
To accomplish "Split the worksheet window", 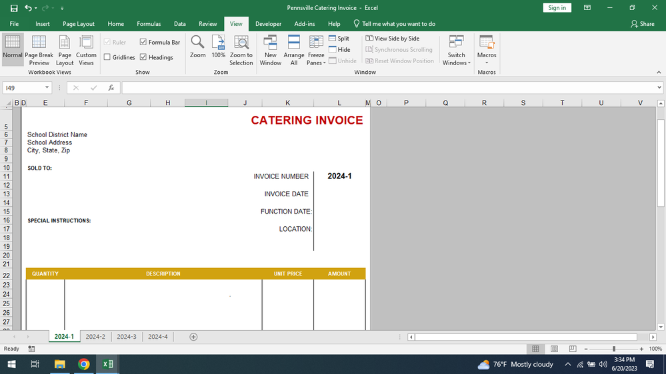I will tap(339, 38).
